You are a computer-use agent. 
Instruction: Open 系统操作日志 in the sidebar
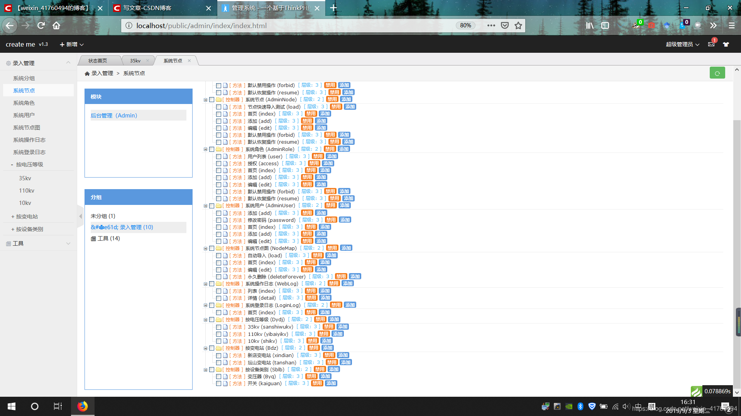(29, 140)
